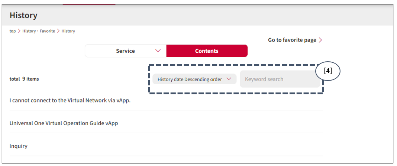Select the Contents tab
This screenshot has width=397, height=166.
click(207, 51)
